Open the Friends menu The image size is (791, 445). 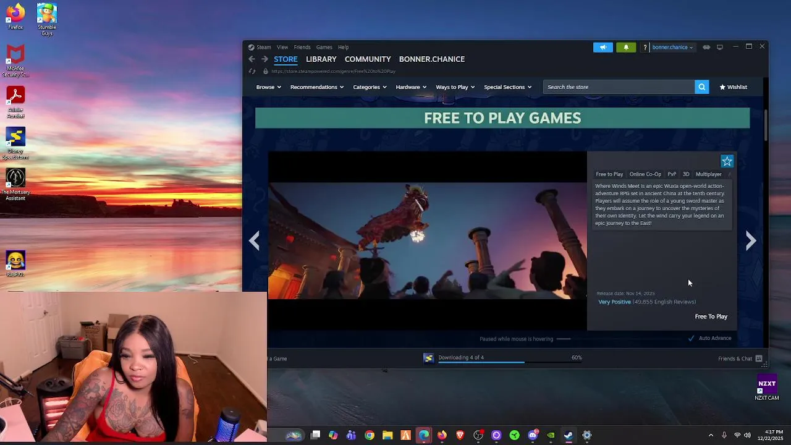302,47
